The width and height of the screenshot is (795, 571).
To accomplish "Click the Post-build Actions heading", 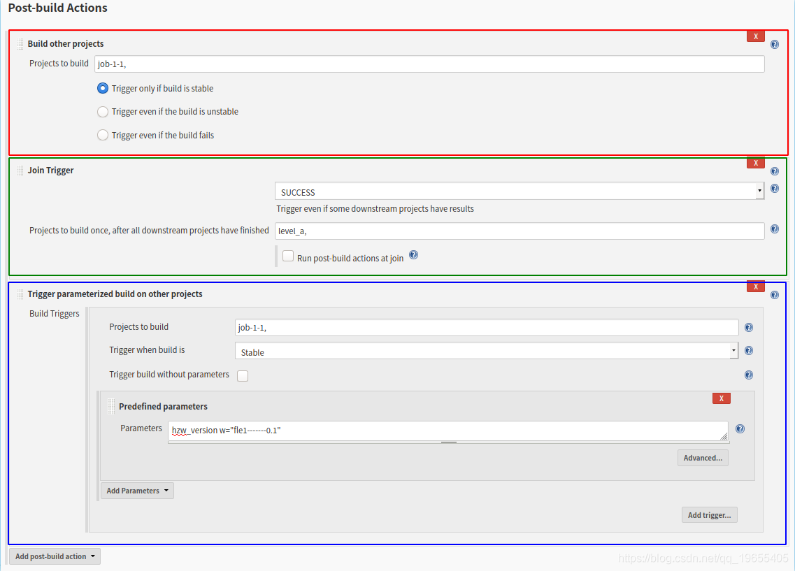I will tap(58, 8).
